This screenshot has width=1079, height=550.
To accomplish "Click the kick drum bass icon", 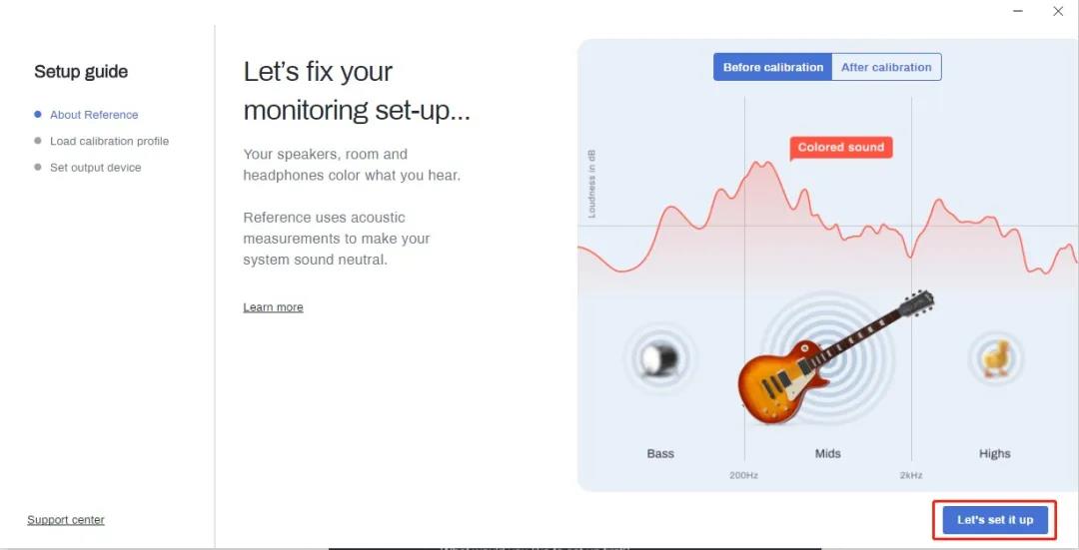I will pos(660,359).
